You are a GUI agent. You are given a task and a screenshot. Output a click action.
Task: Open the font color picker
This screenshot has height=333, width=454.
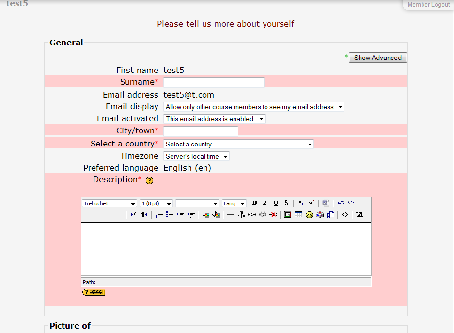205,215
